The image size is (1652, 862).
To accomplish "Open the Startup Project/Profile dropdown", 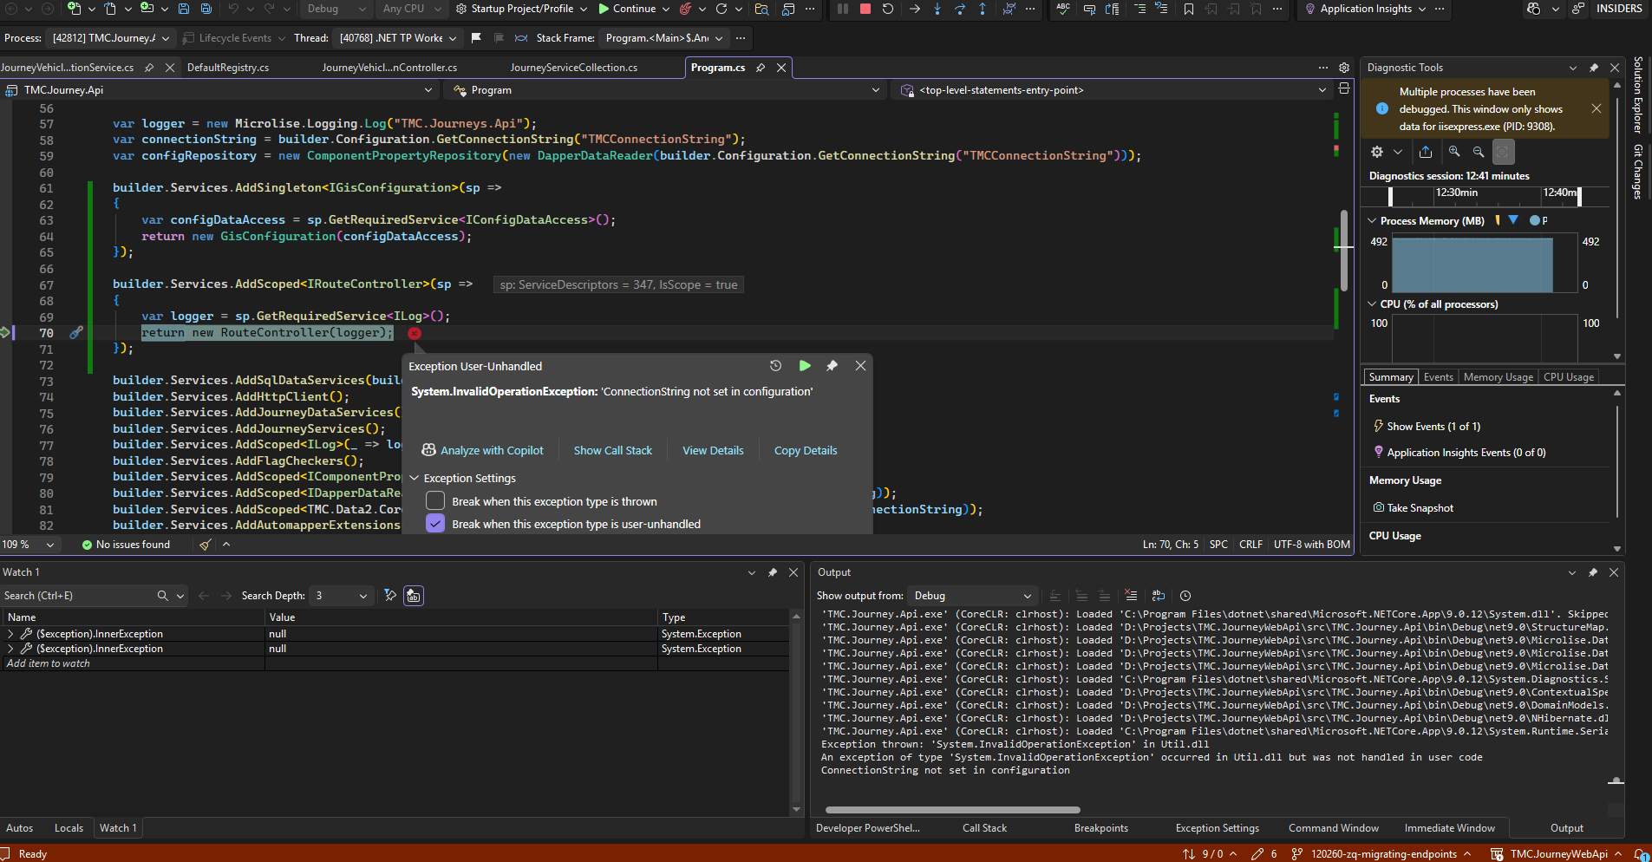I will 523,9.
